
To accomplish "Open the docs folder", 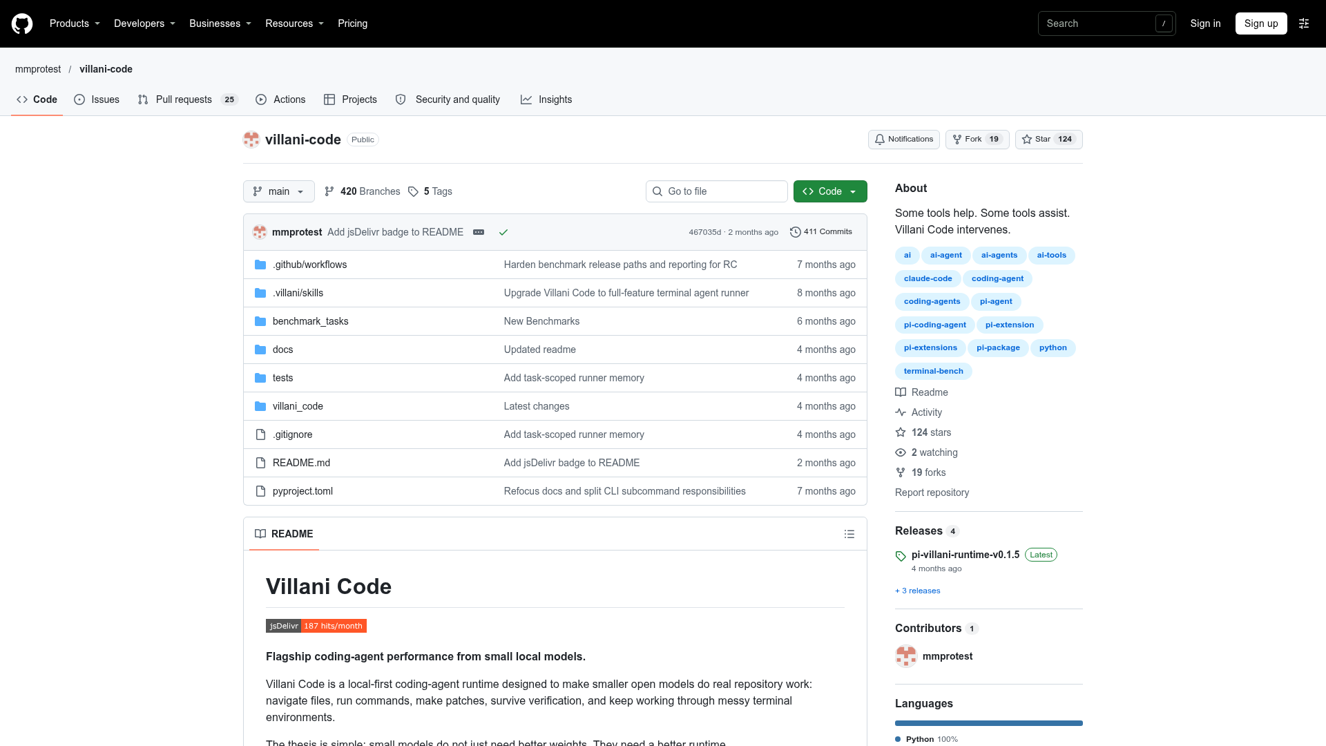I will (282, 350).
